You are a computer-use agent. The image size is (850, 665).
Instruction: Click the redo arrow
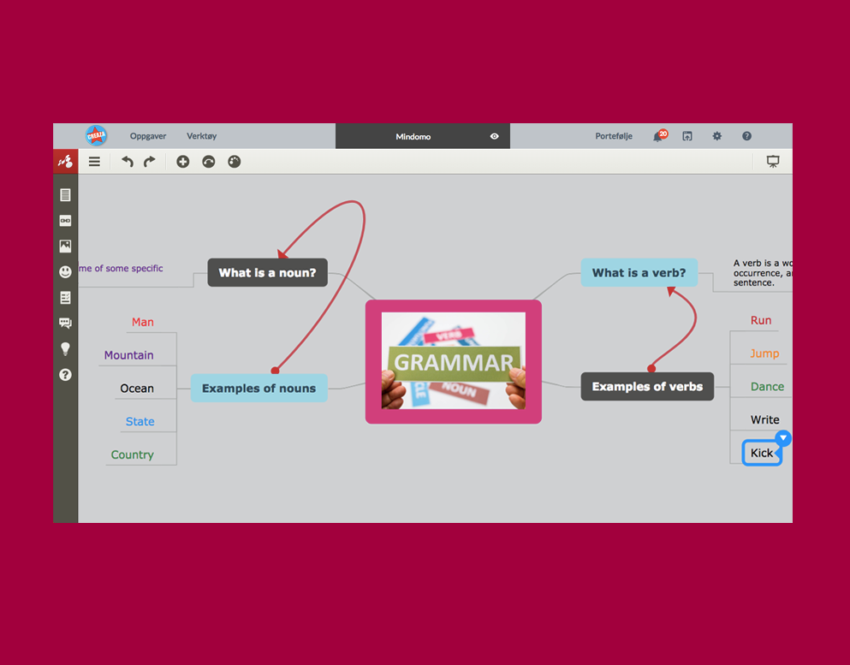click(149, 162)
